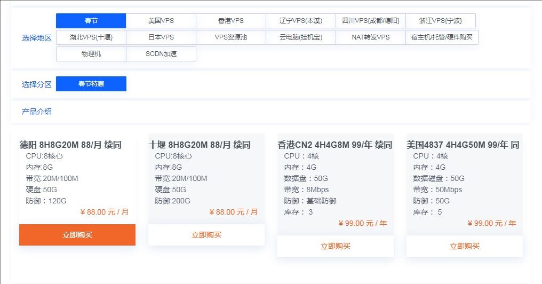This screenshot has width=542, height=284.
Task: Switch to 湖北VPS{十堰} region
Action: click(91, 37)
